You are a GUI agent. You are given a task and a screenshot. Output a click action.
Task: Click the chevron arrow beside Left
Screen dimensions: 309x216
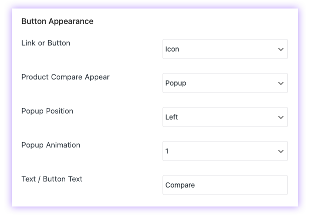click(280, 117)
